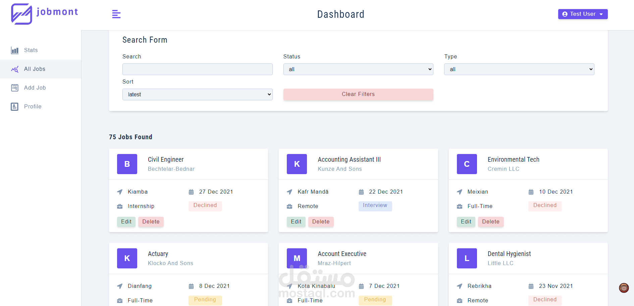Click location arrow icon beside Rebrikha
The width and height of the screenshot is (634, 306).
(x=460, y=286)
